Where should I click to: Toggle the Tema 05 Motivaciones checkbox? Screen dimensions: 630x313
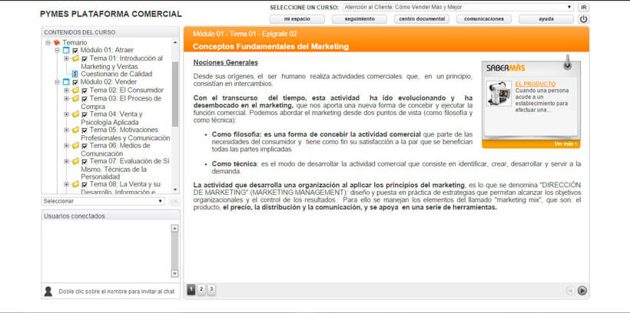click(x=85, y=130)
